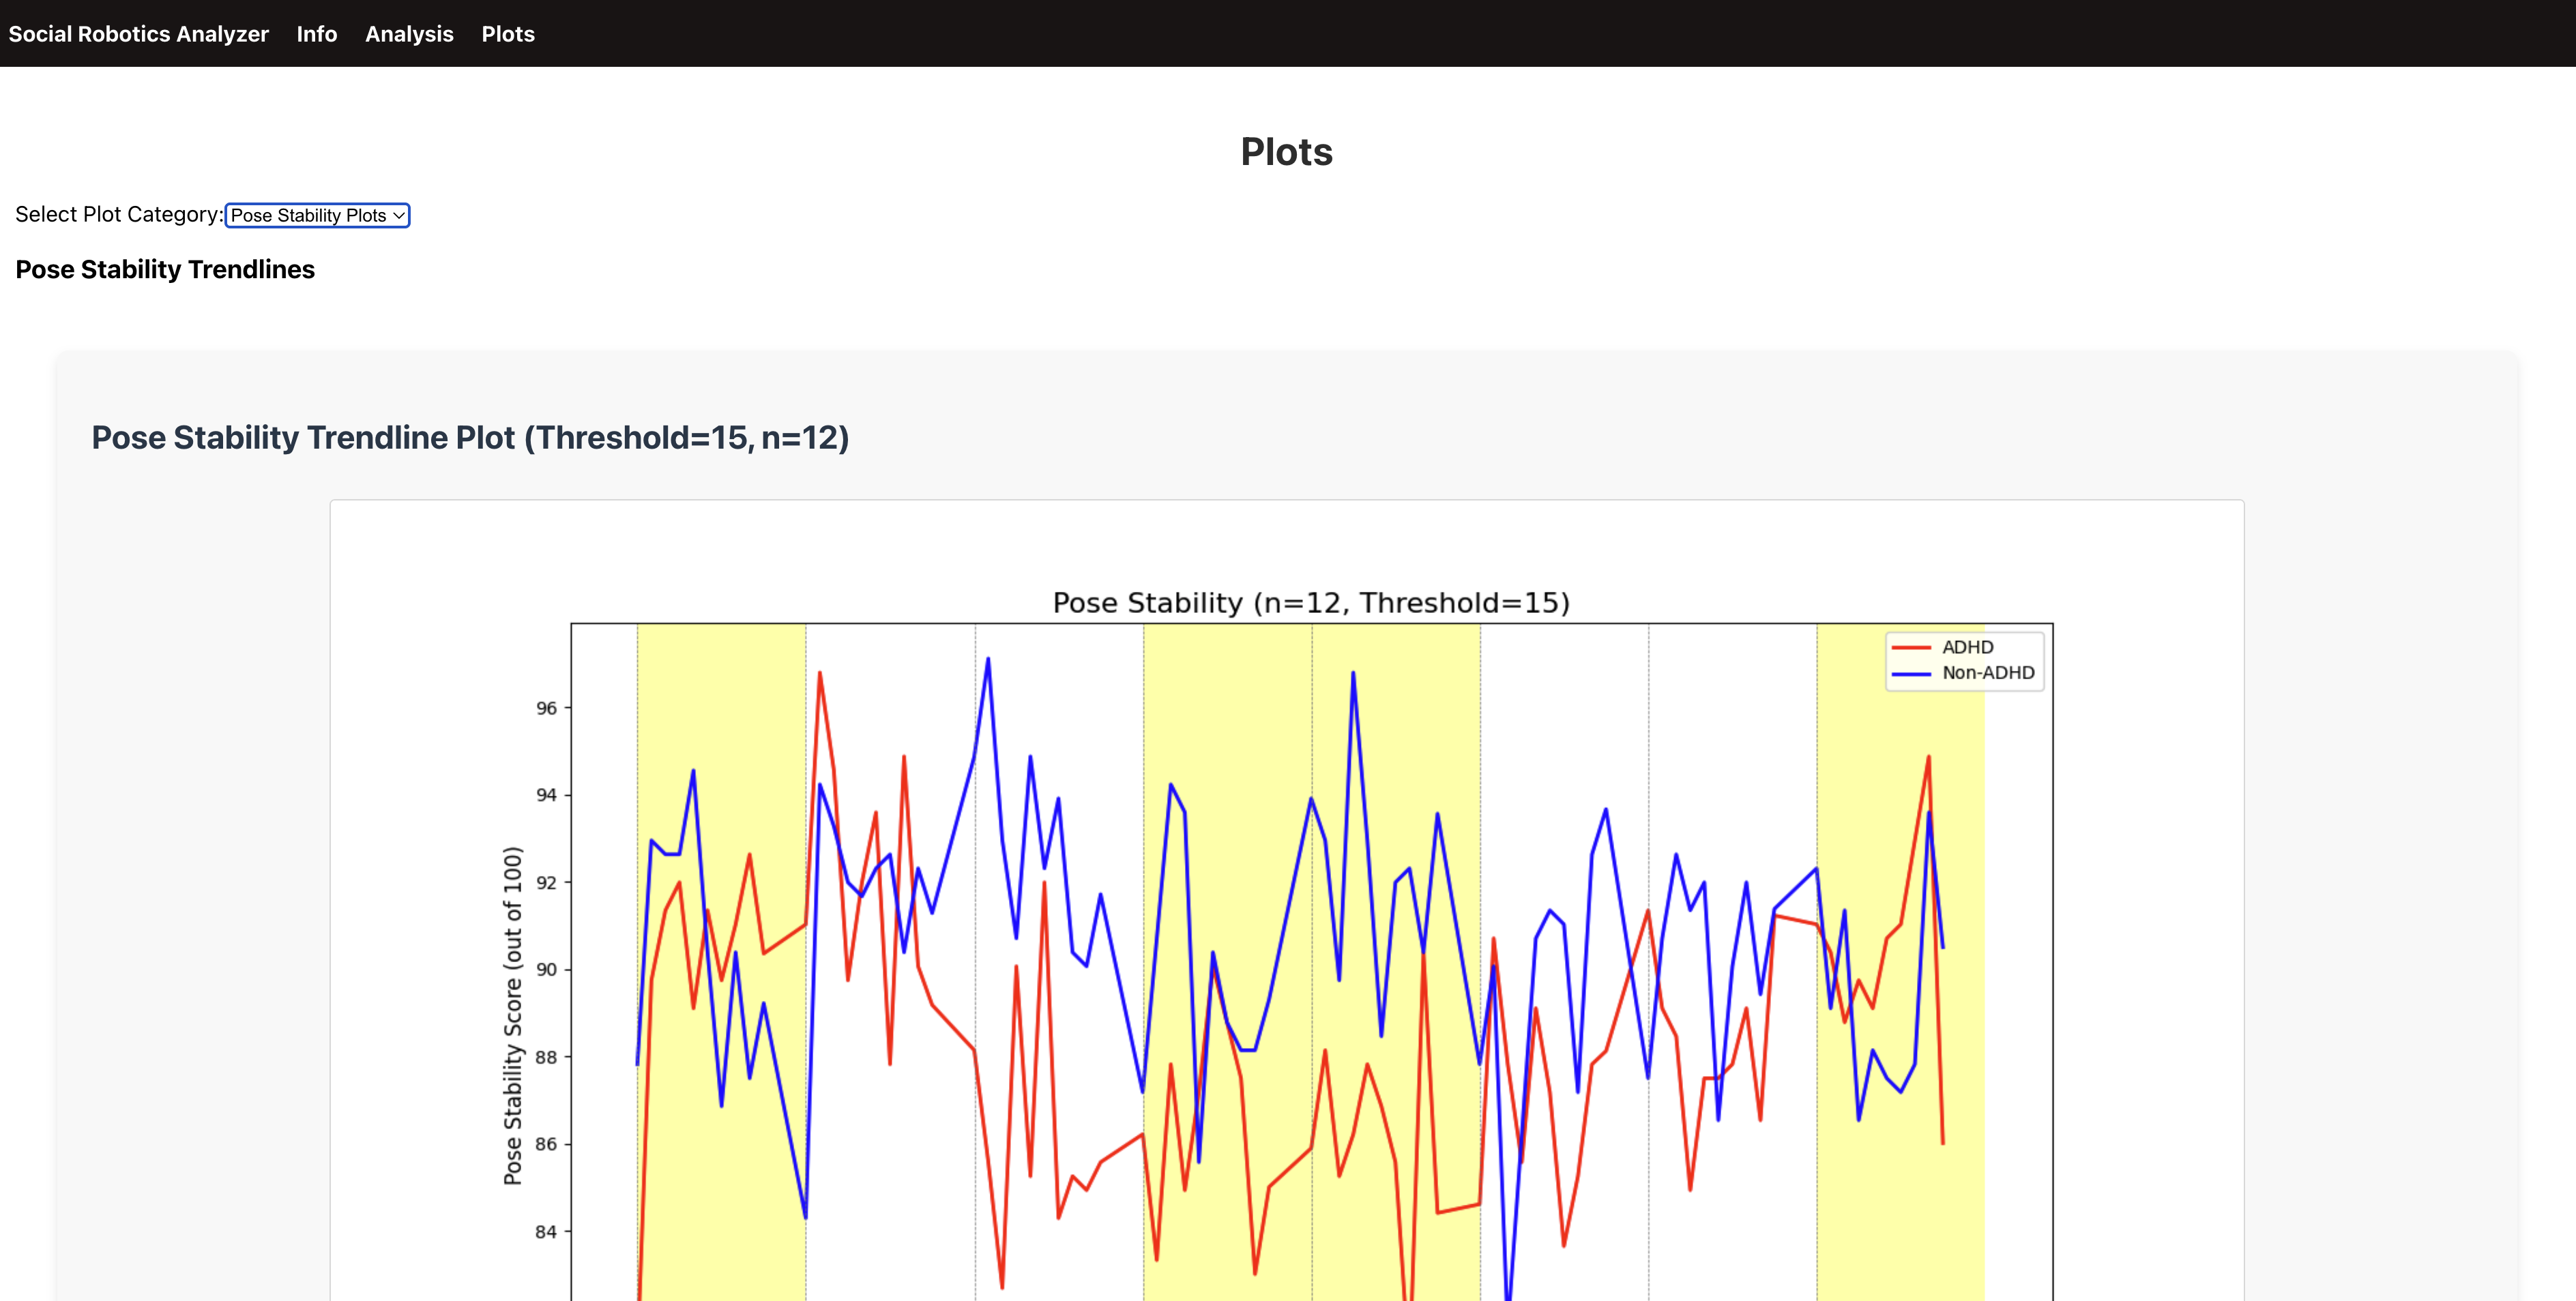Switch to the Plots page

tap(508, 34)
